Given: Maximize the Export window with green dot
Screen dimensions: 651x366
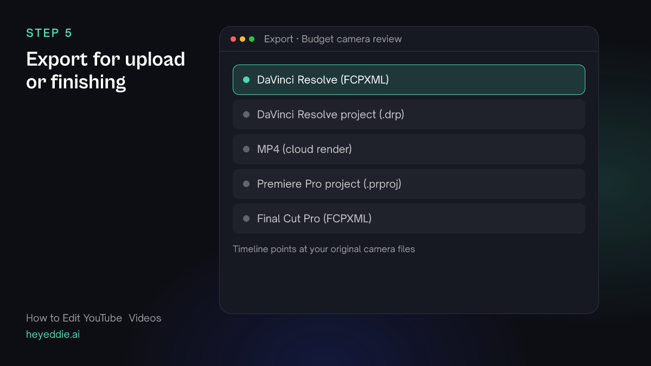Looking at the screenshot, I should pyautogui.click(x=252, y=39).
